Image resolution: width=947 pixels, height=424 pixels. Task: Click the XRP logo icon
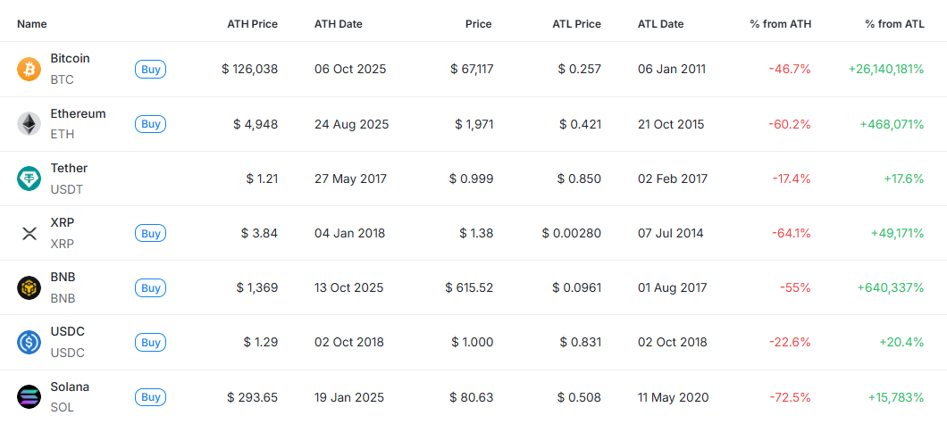[x=29, y=233]
